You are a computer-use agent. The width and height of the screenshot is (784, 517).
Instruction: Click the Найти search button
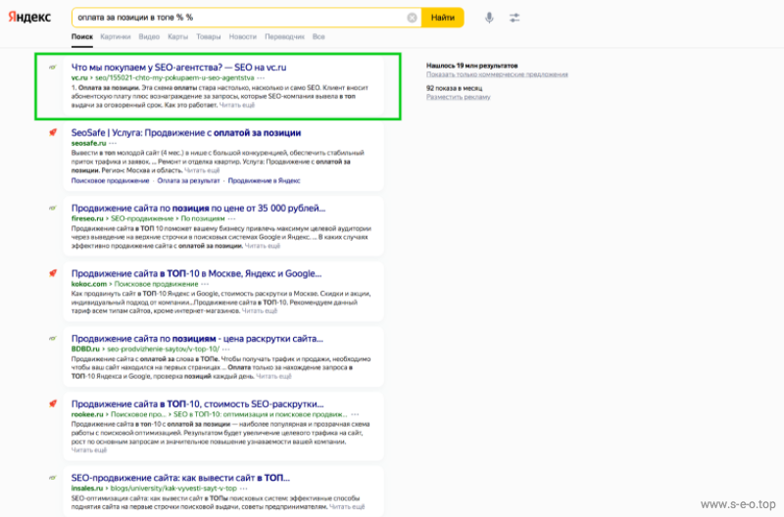tap(443, 18)
